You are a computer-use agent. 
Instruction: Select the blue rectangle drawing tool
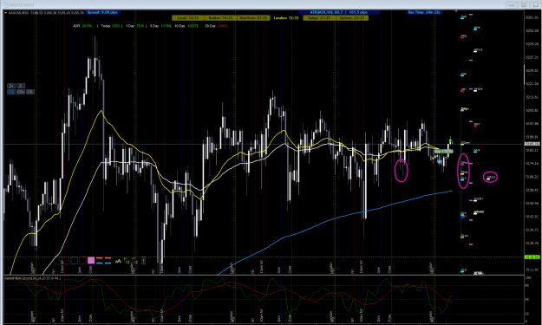click(x=75, y=260)
